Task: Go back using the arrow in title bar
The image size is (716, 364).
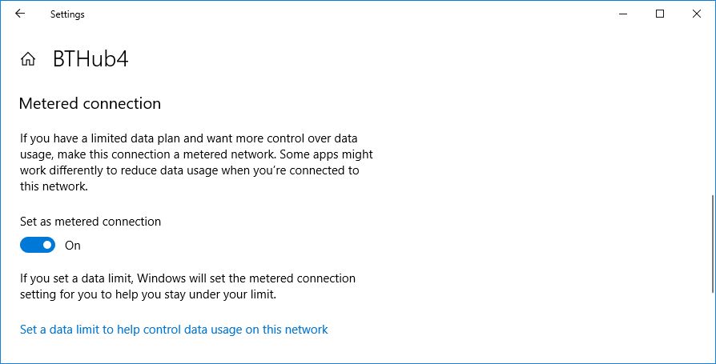Action: click(x=20, y=14)
